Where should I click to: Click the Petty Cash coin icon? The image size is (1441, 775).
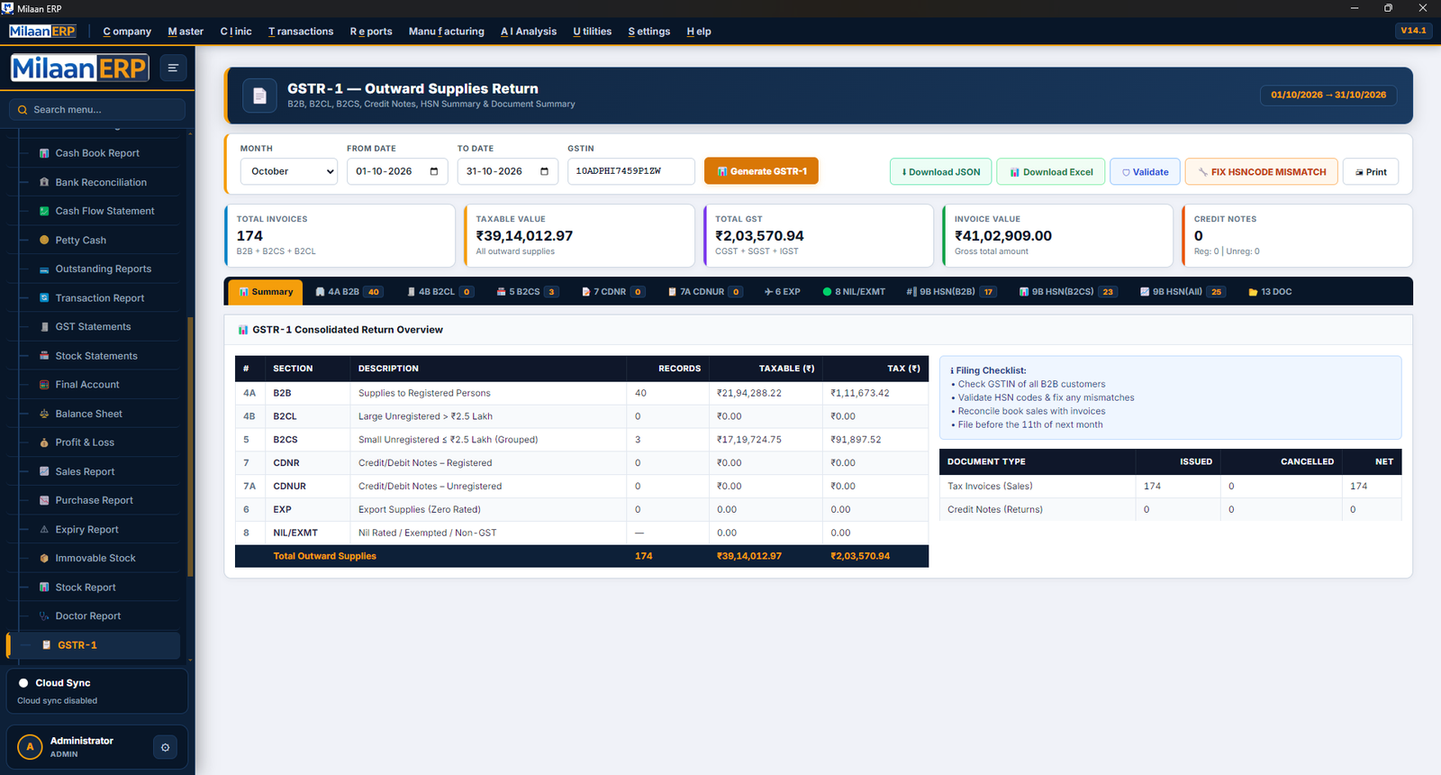pyautogui.click(x=44, y=240)
